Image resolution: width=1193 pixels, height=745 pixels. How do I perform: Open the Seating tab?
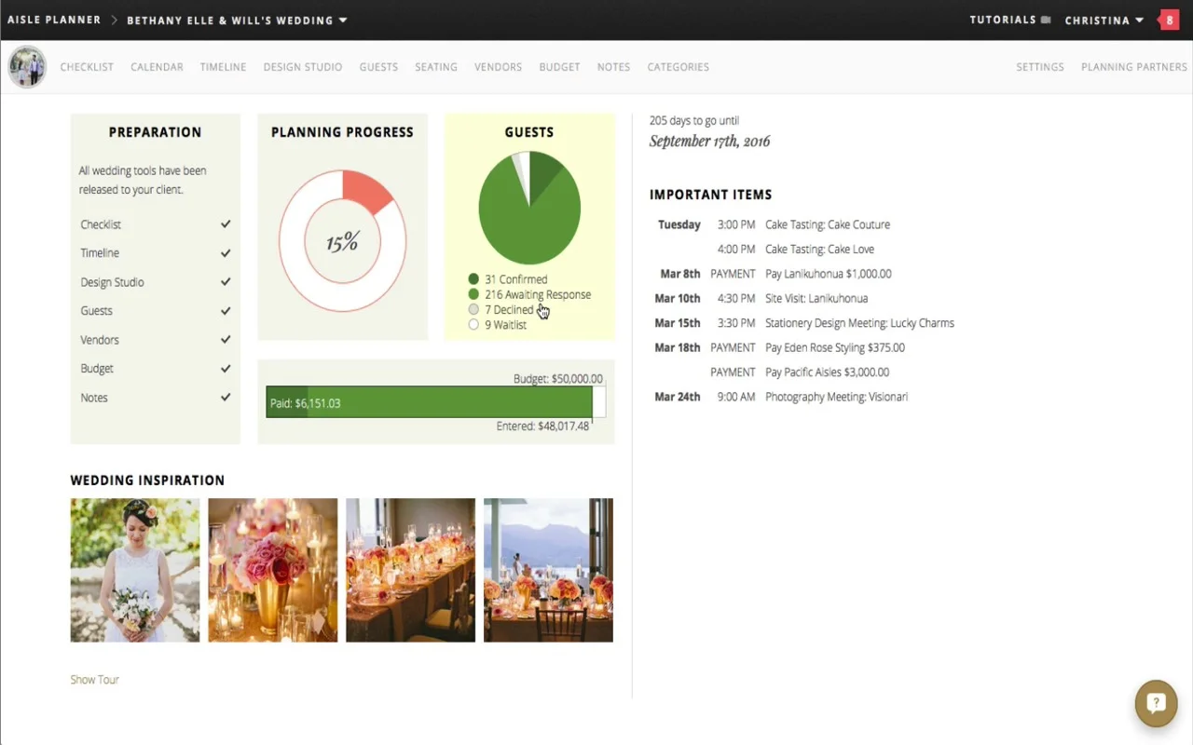click(x=436, y=67)
